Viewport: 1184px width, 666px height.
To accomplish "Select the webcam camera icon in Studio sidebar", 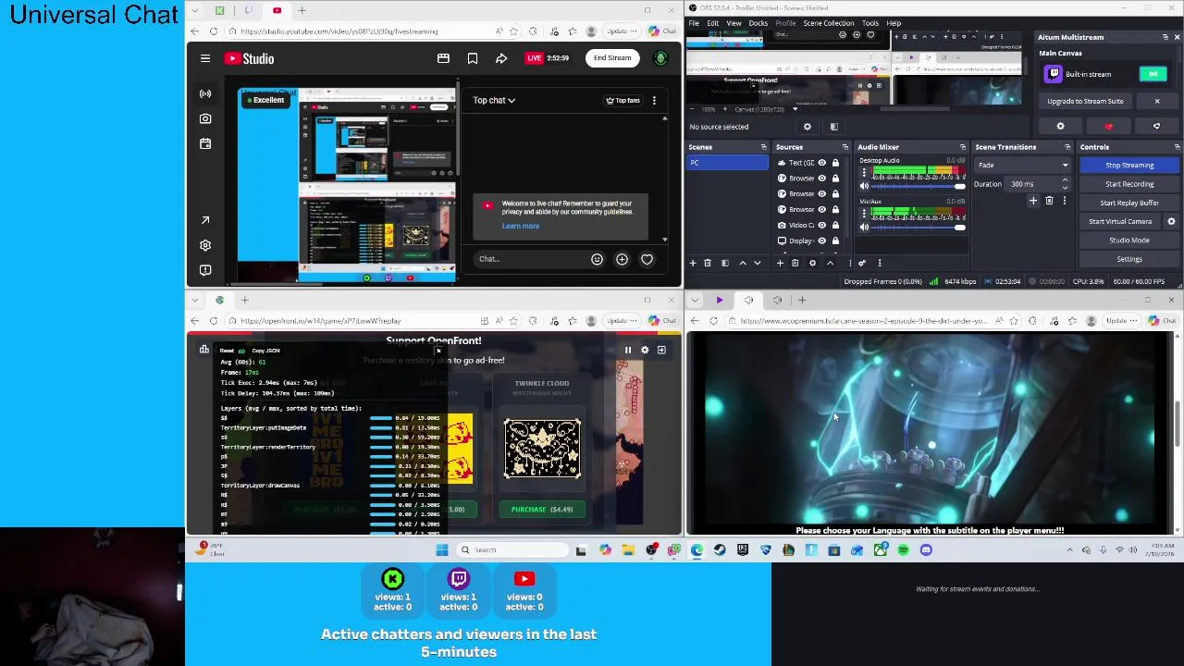I will [x=205, y=118].
